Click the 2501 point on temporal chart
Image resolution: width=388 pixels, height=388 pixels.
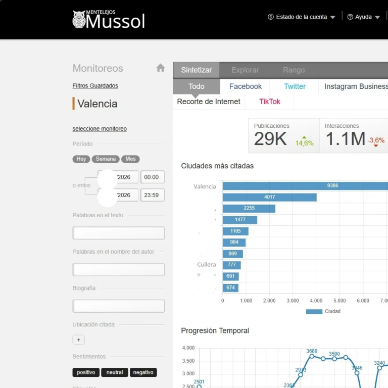click(199, 386)
